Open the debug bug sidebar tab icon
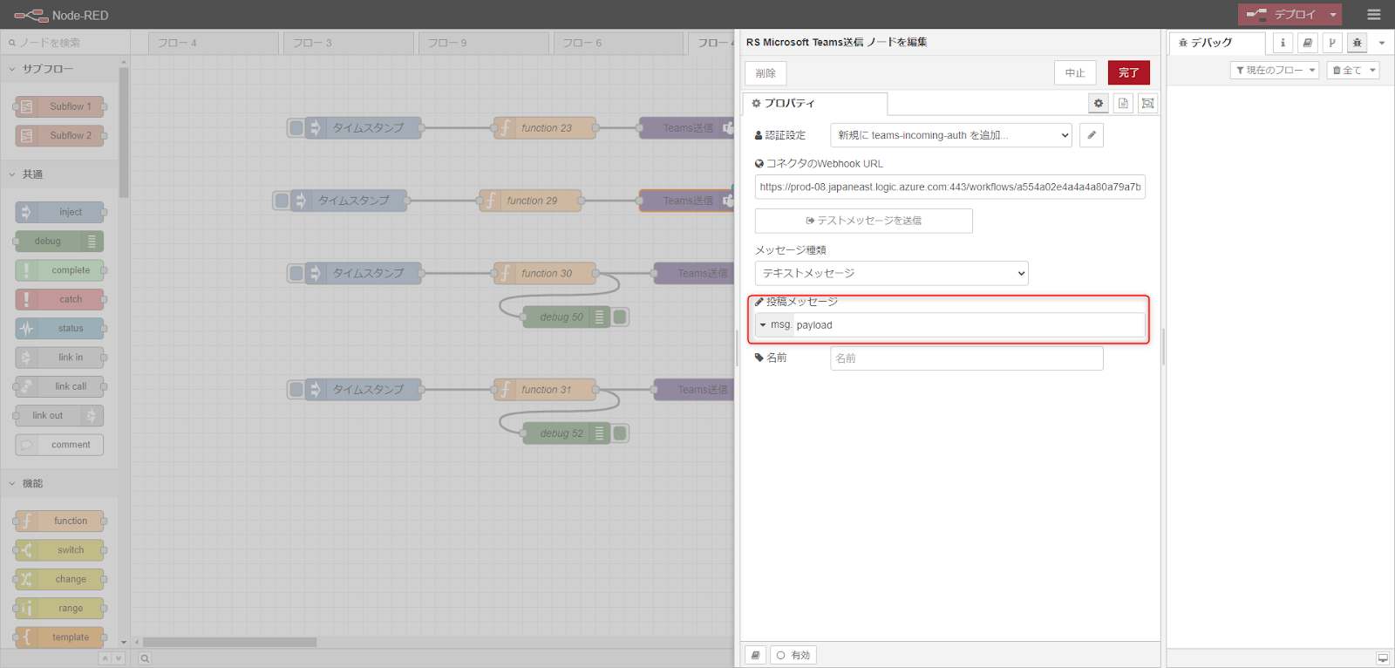 pyautogui.click(x=1357, y=43)
